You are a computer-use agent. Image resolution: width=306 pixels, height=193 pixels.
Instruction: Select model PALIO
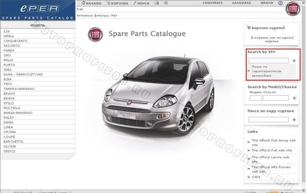tap(38, 117)
